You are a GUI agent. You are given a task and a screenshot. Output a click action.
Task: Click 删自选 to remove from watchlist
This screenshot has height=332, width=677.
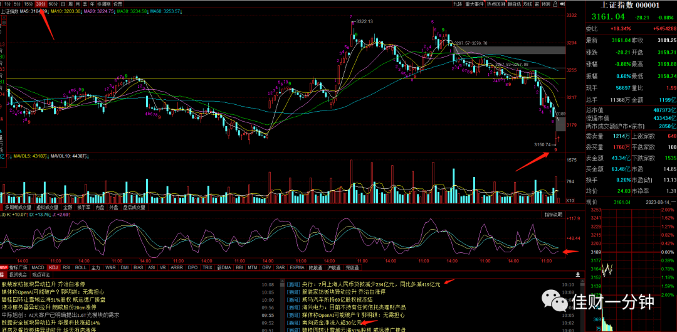tap(514, 4)
